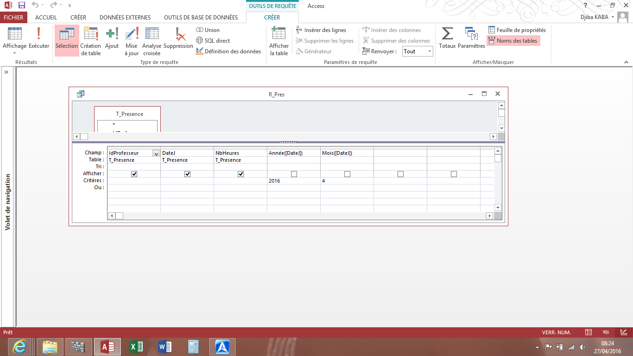This screenshot has width=633, height=356.
Task: Switch to design view in status bar
Action: [x=623, y=332]
